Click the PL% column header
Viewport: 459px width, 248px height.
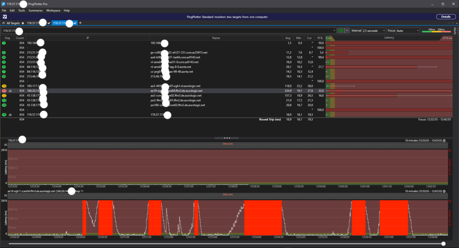(320, 38)
